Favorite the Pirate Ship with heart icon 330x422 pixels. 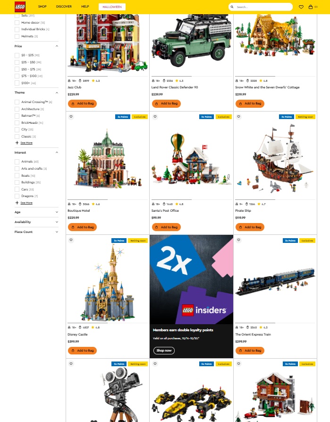click(238, 117)
